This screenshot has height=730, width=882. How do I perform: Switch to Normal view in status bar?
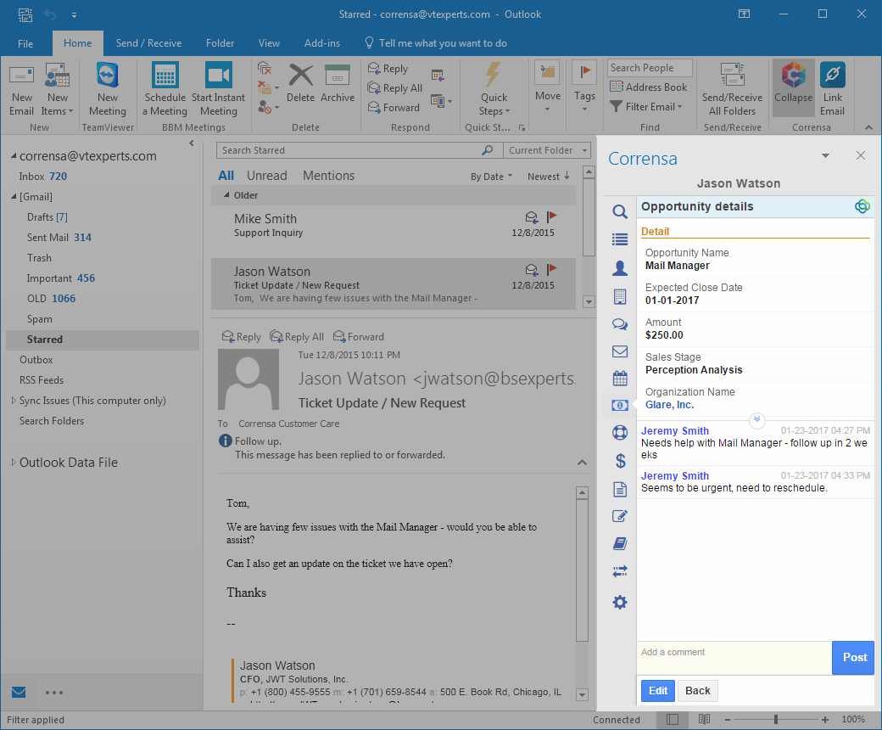673,719
